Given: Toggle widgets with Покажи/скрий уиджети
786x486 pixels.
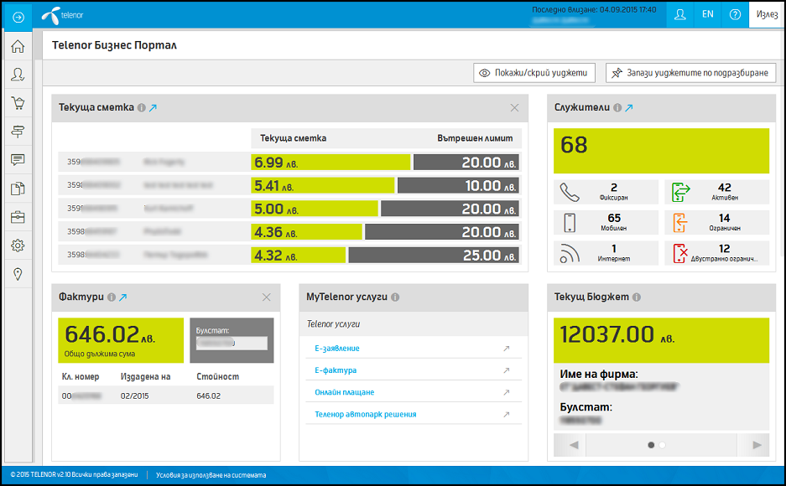Looking at the screenshot, I should tap(534, 73).
